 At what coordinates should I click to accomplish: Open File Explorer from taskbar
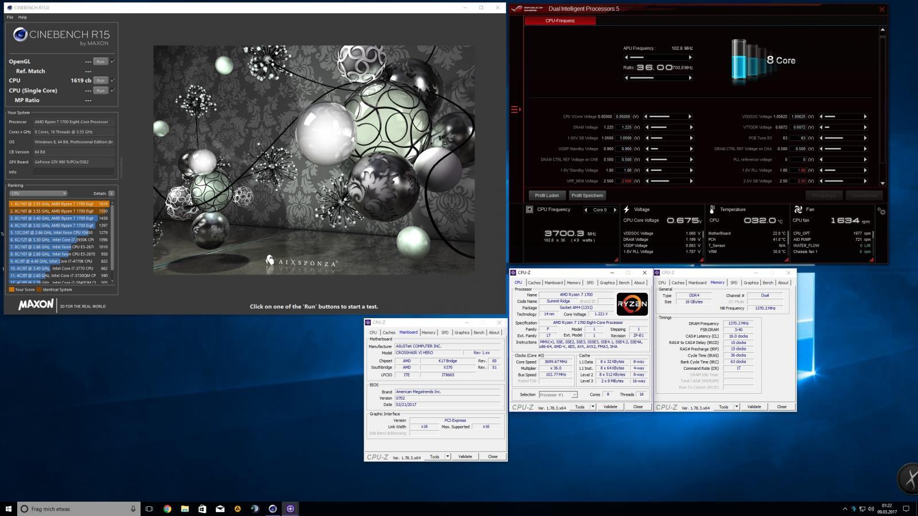185,509
